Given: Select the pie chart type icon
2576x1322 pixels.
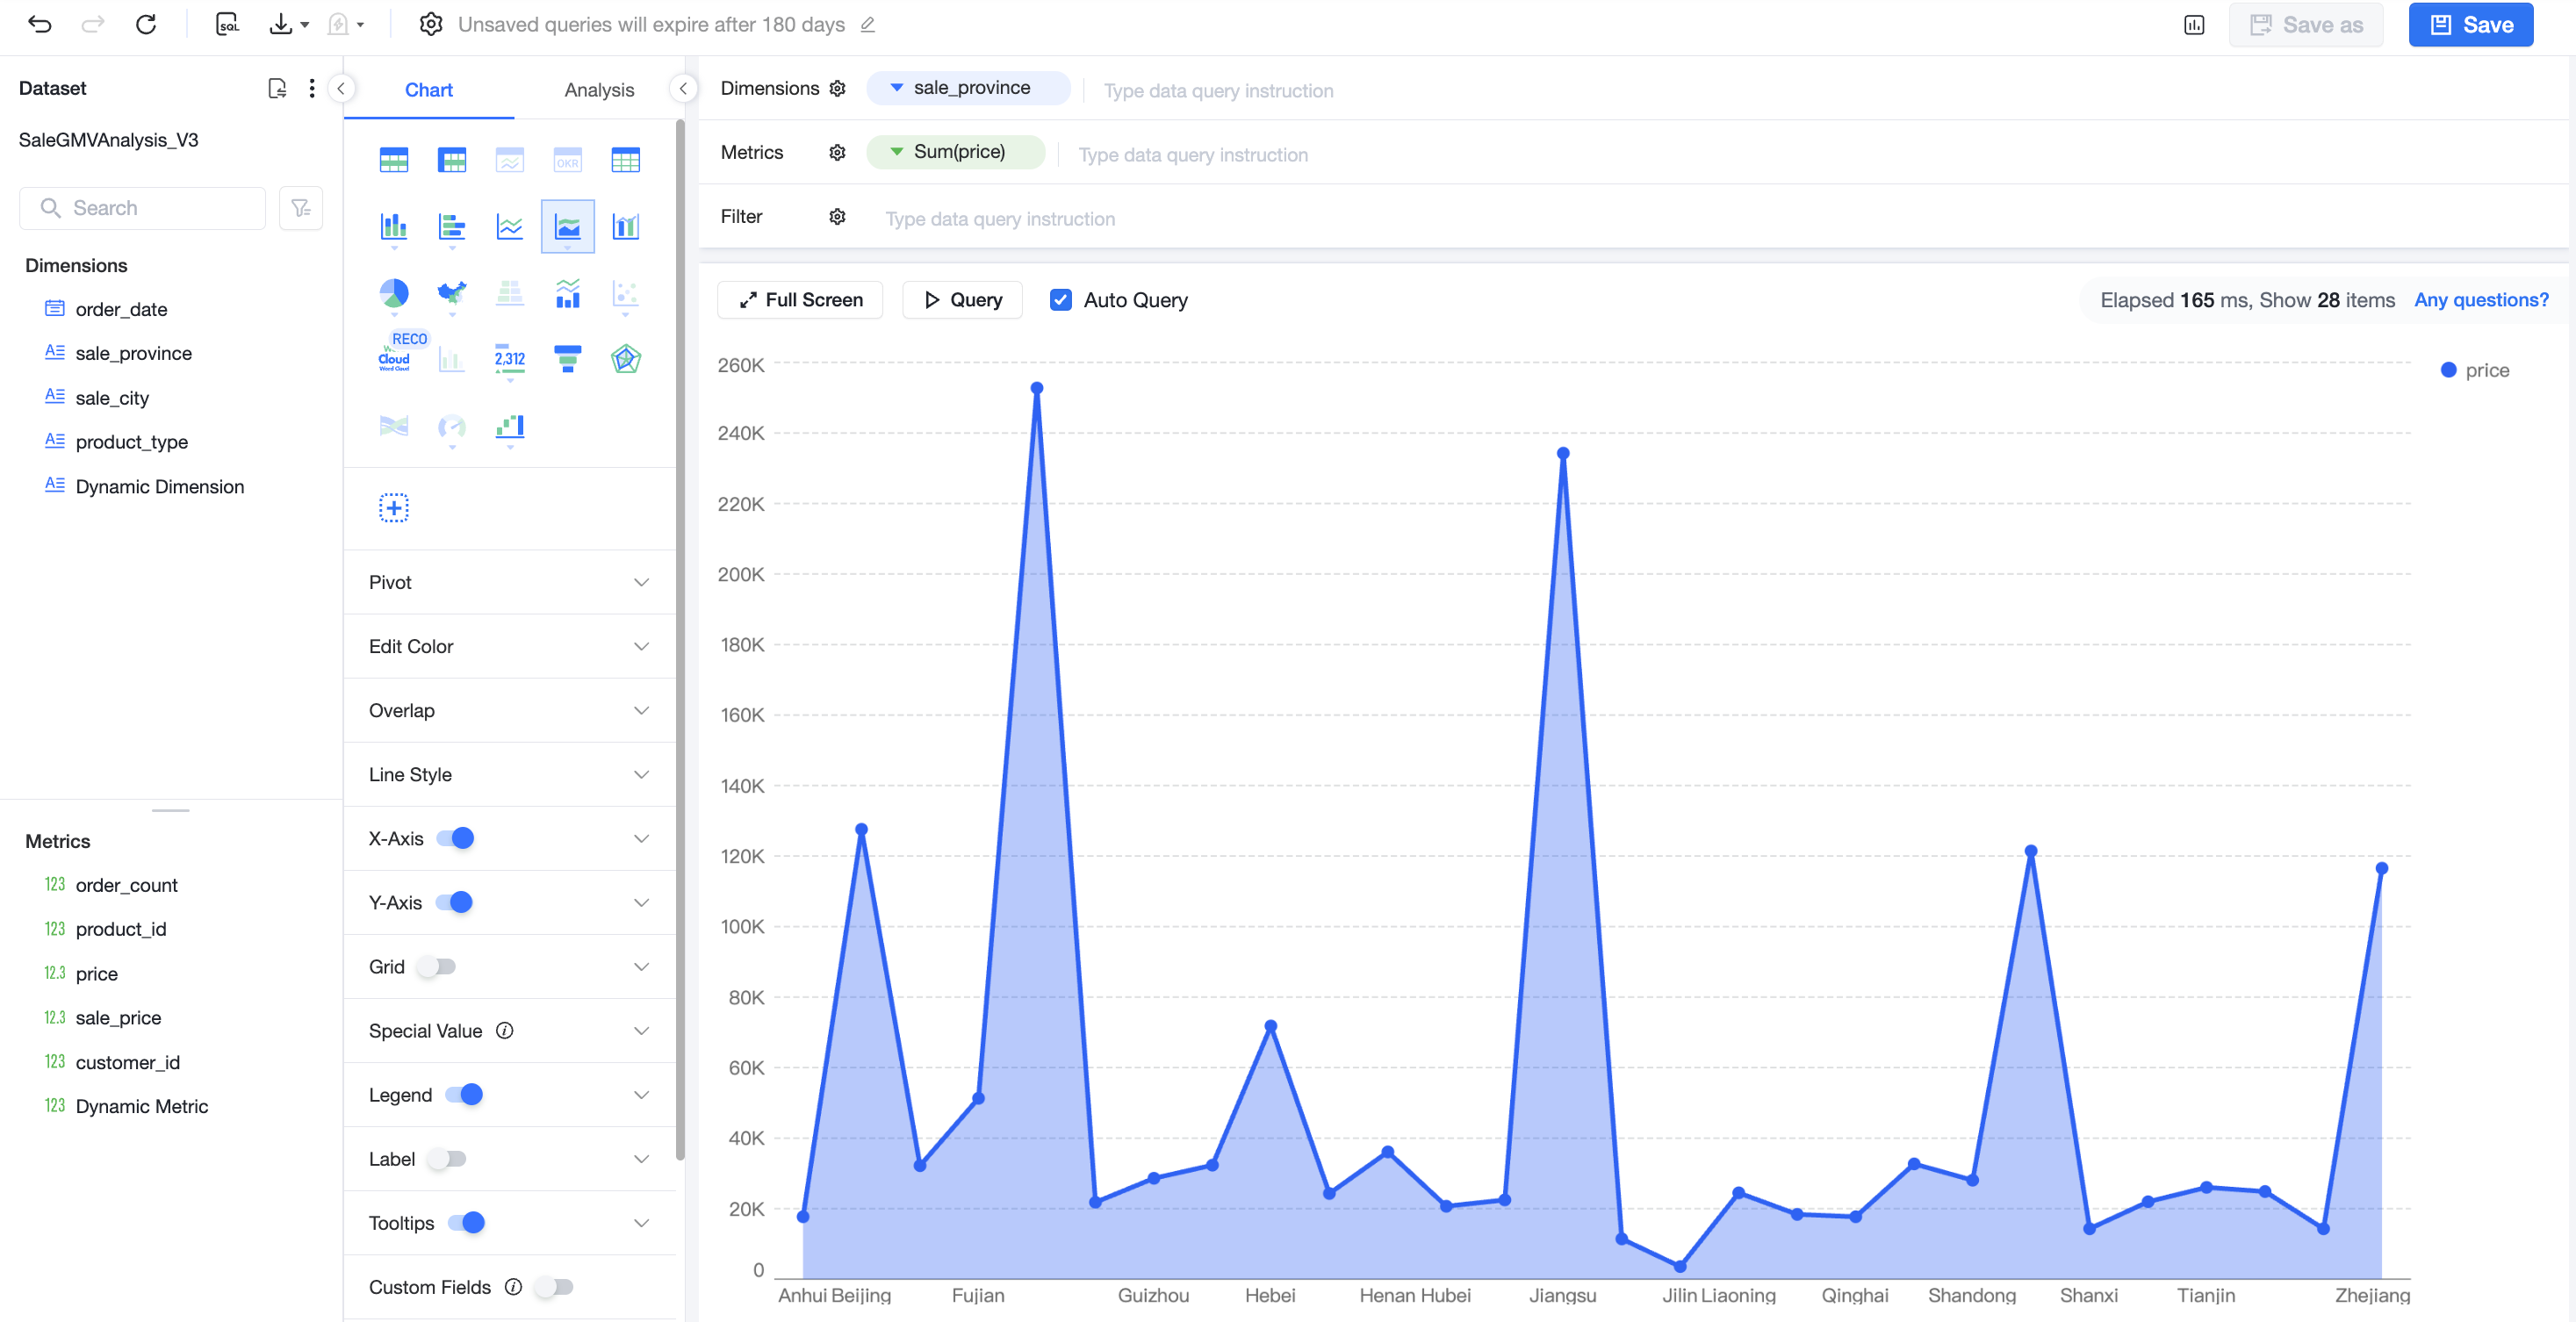Looking at the screenshot, I should (394, 293).
